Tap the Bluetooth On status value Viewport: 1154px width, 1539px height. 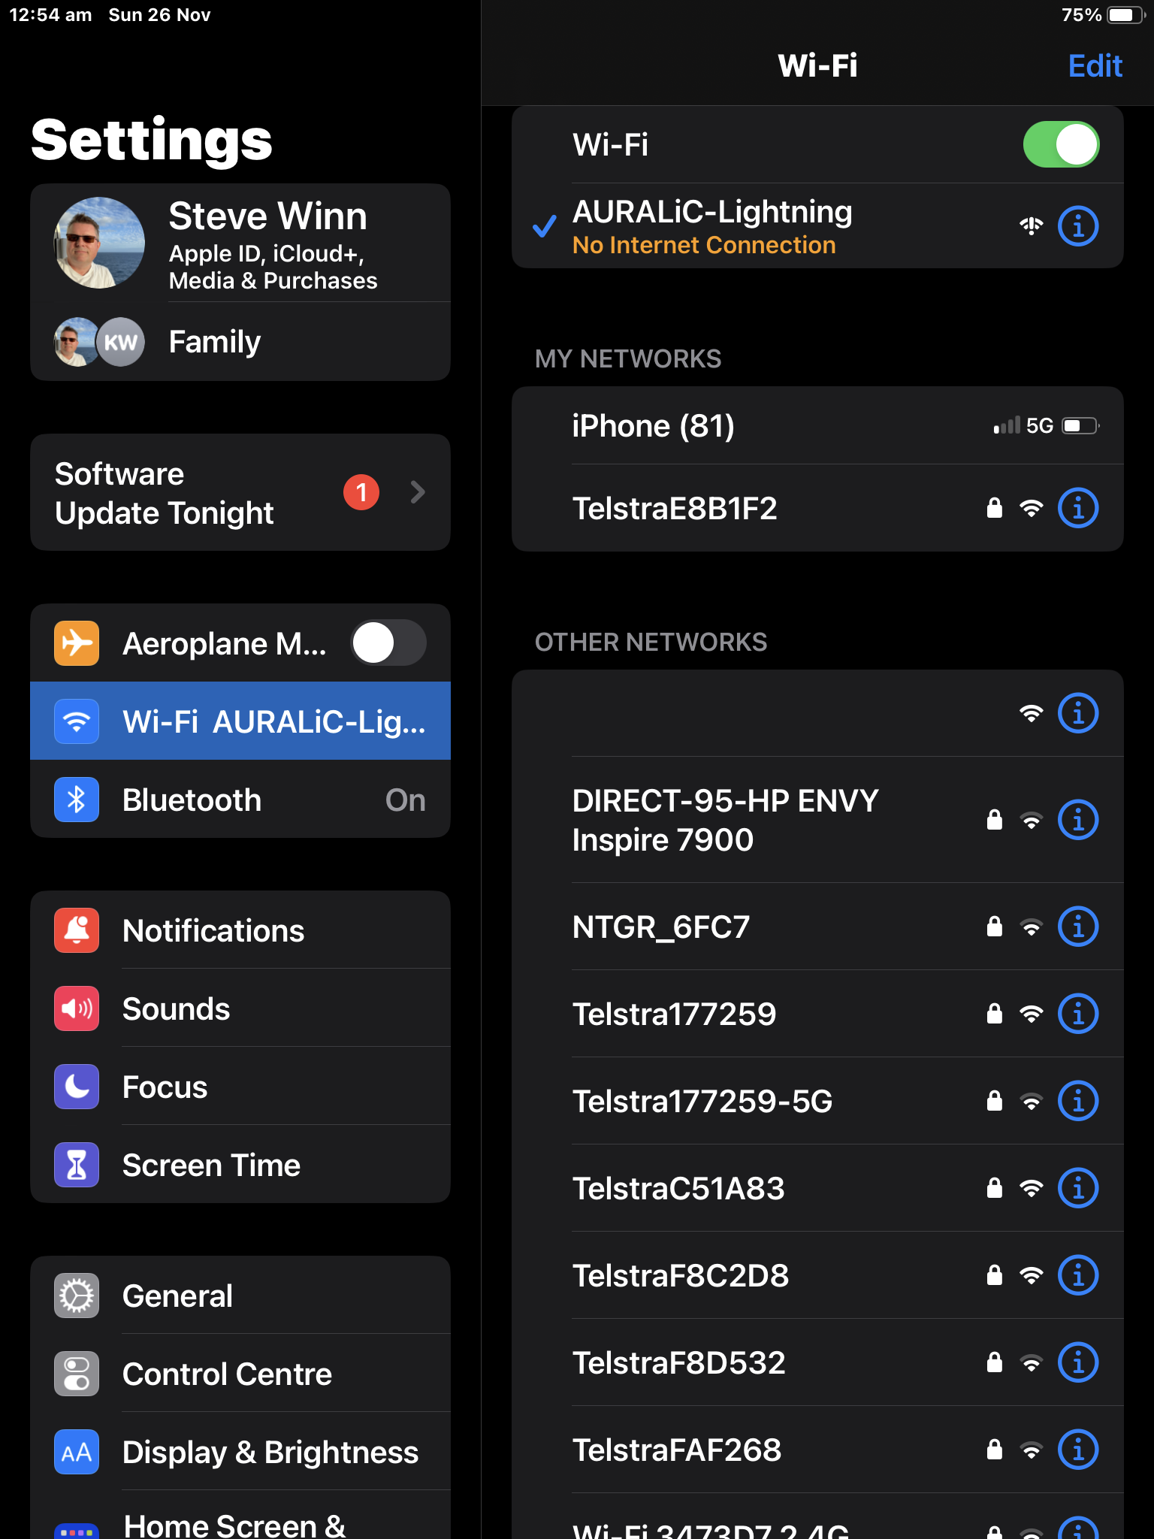click(406, 800)
